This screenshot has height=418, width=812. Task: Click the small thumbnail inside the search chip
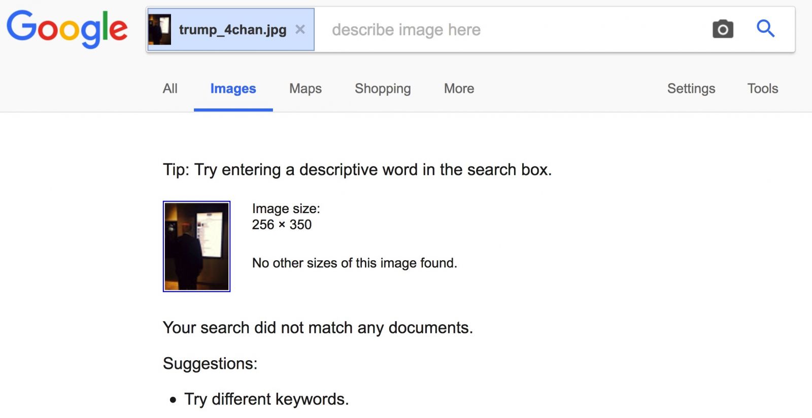tap(159, 29)
